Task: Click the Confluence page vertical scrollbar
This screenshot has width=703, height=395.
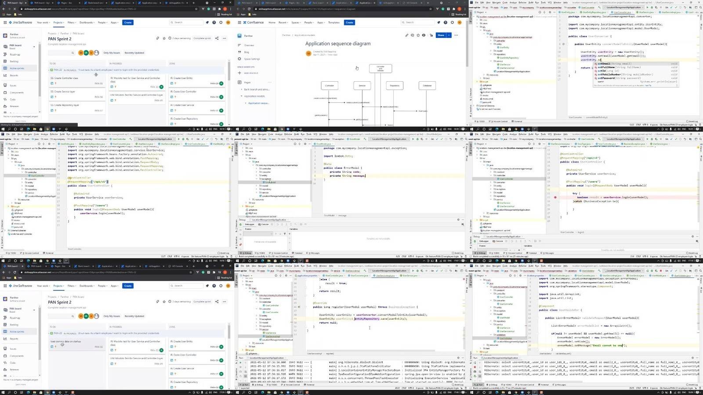Action: click(467, 44)
